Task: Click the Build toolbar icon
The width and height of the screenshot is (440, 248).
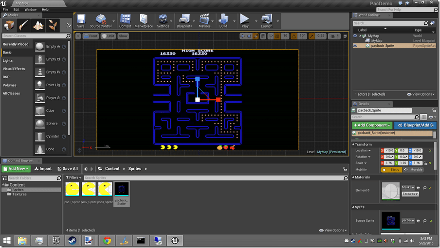Action: coord(223,21)
